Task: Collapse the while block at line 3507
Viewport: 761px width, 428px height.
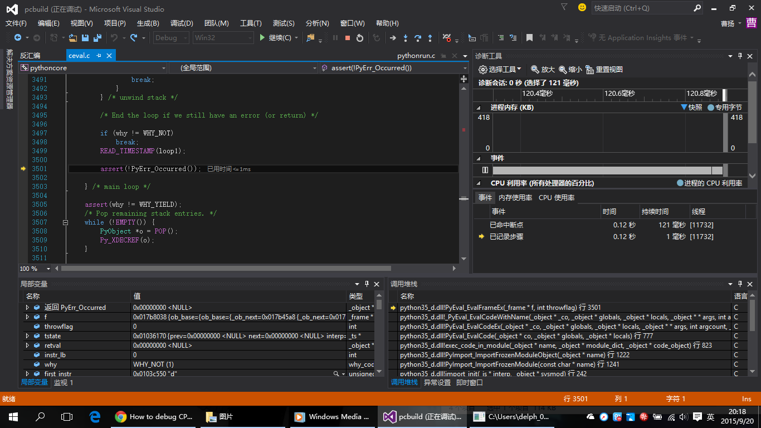Action: [x=65, y=222]
